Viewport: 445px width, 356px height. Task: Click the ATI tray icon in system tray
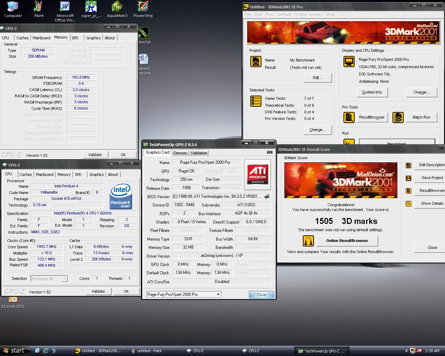coord(420,351)
